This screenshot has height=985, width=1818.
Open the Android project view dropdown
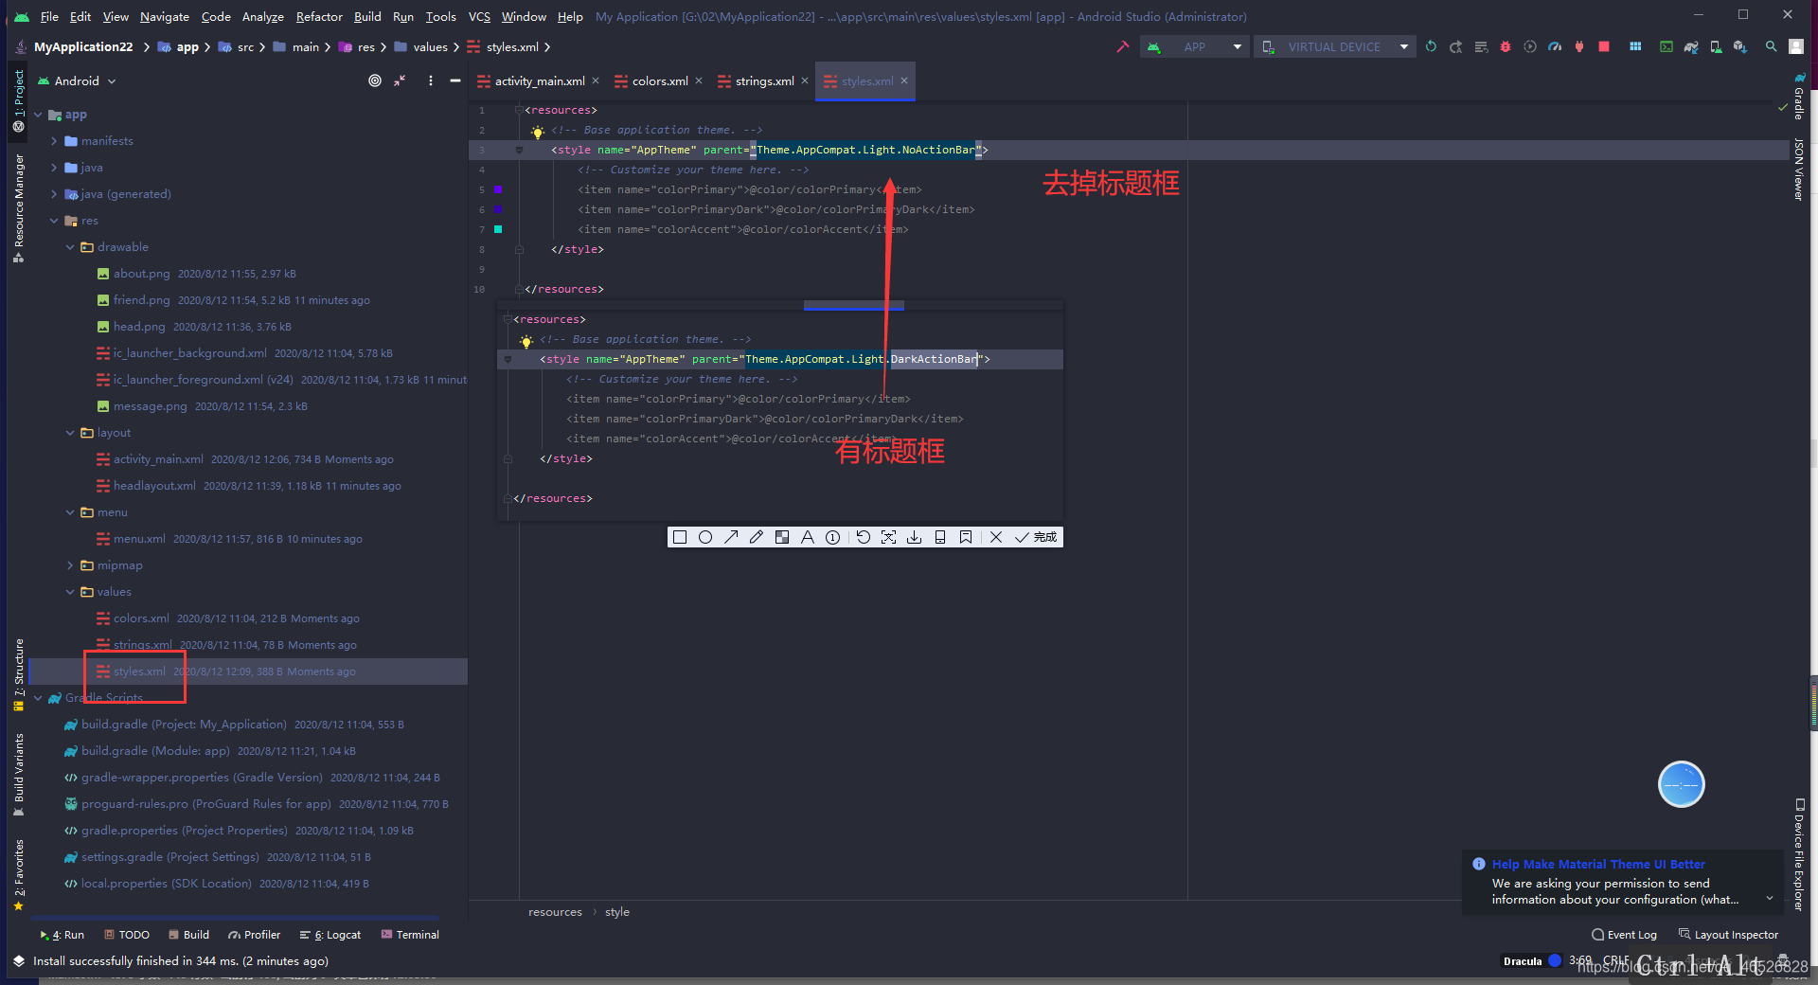tap(77, 81)
